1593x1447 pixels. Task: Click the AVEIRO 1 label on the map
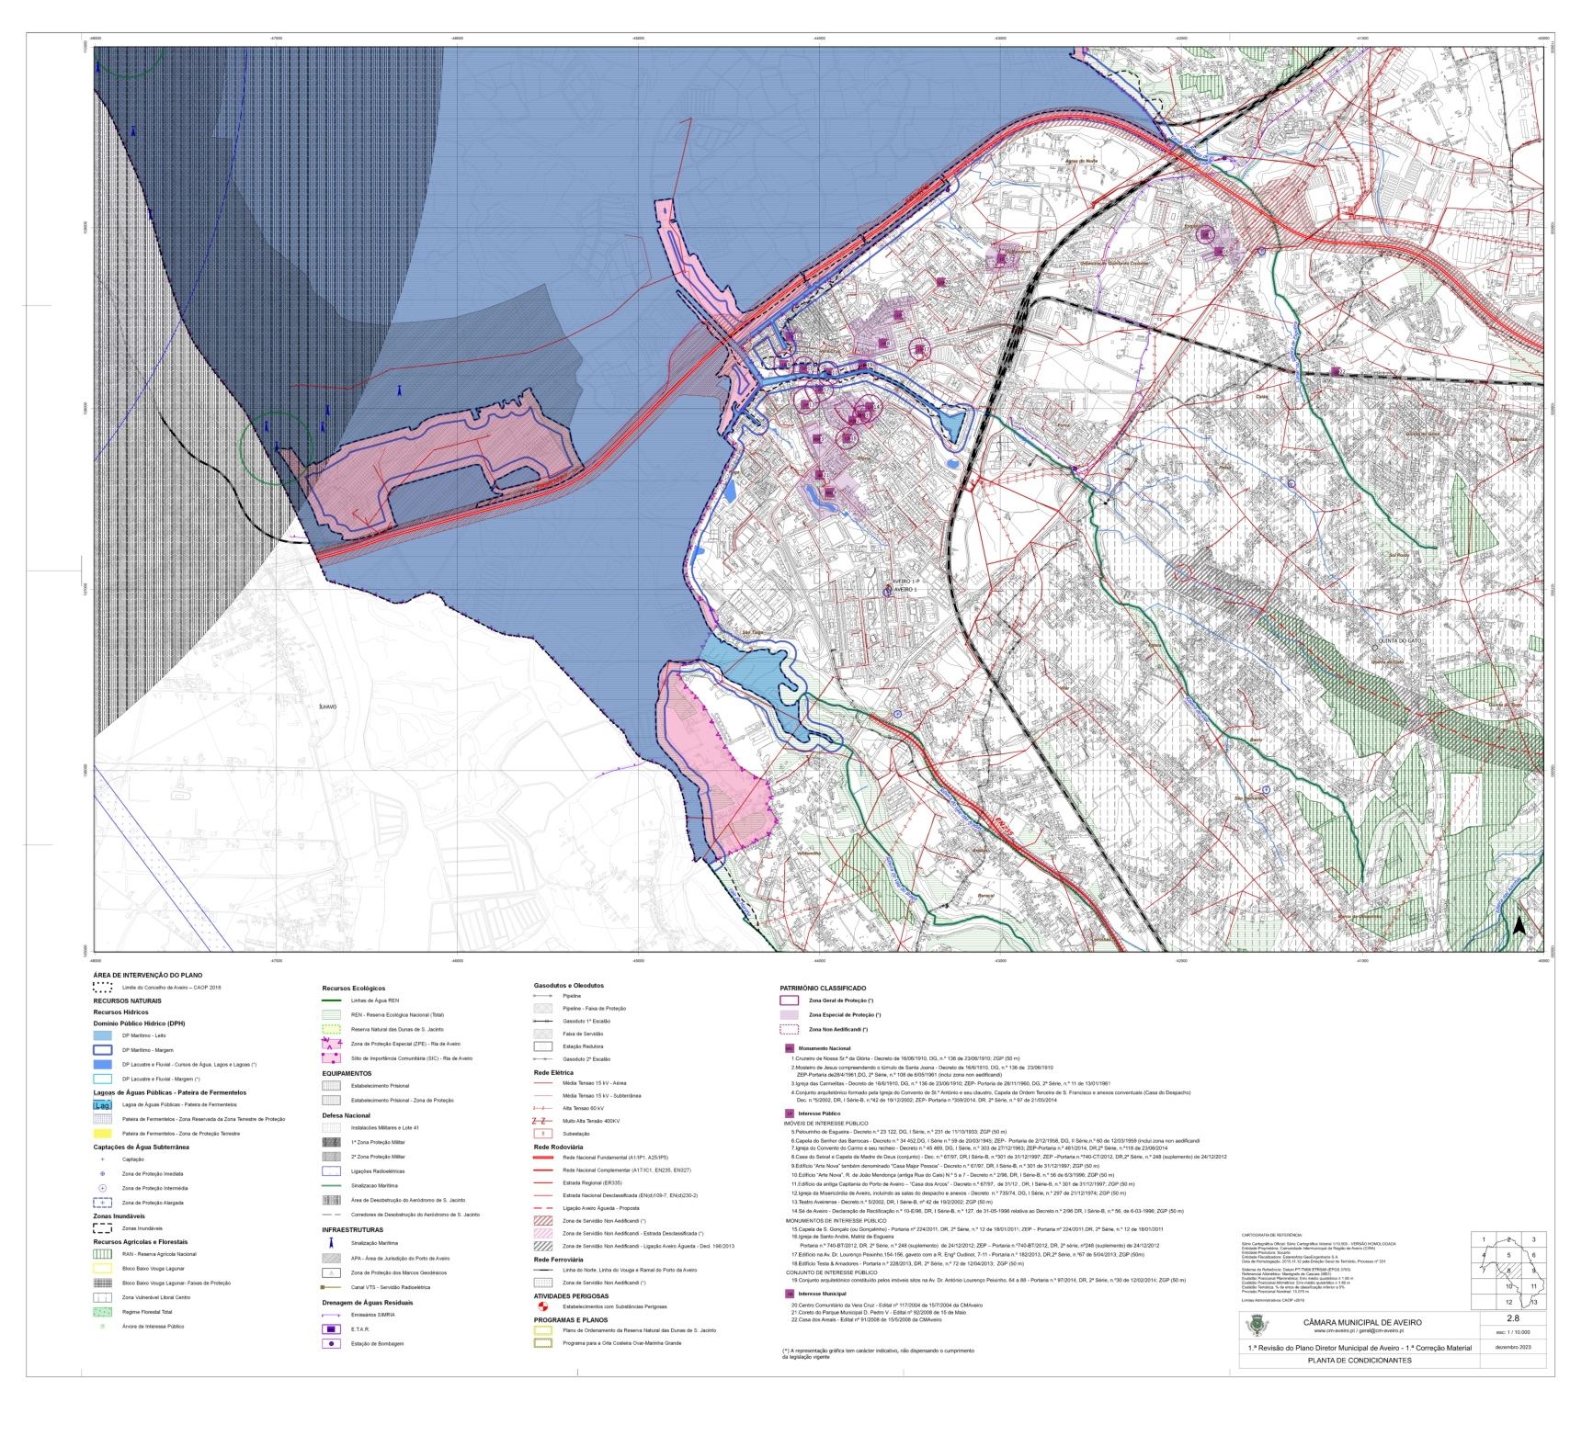coord(905,589)
